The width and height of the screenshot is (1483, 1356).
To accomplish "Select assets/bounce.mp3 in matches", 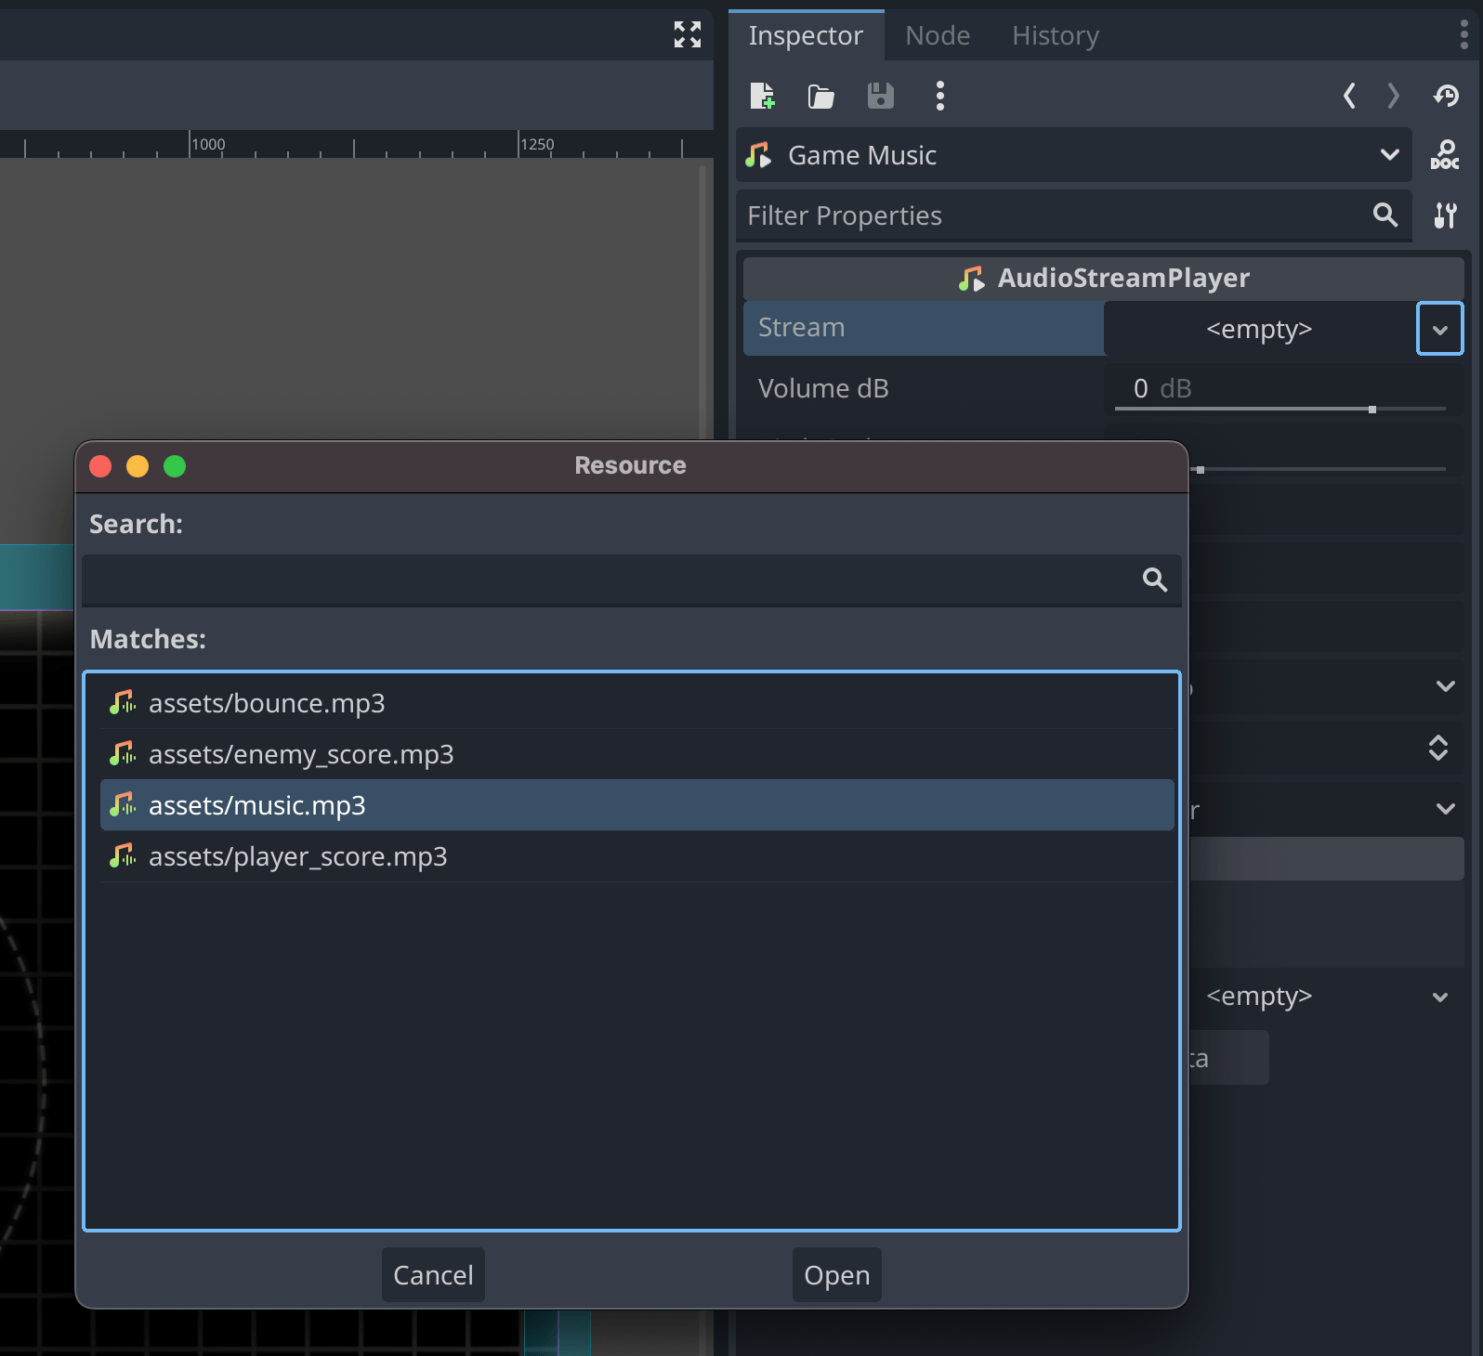I will coord(637,703).
